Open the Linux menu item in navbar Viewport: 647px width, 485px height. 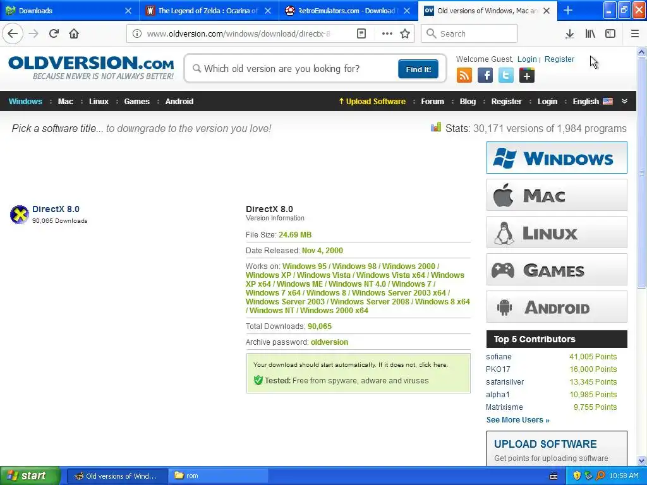pos(99,102)
